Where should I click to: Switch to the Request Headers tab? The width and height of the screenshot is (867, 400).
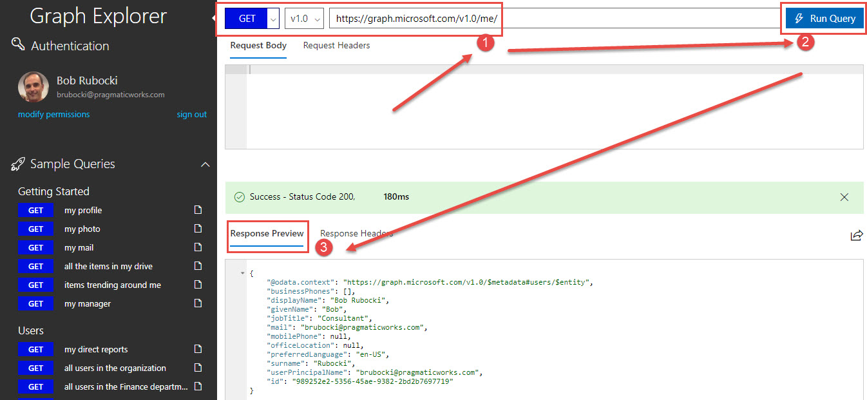click(336, 45)
